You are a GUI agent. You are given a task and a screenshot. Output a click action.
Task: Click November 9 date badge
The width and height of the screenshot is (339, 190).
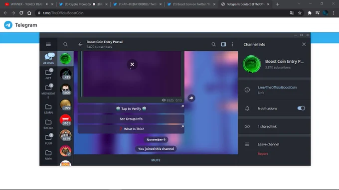156,140
